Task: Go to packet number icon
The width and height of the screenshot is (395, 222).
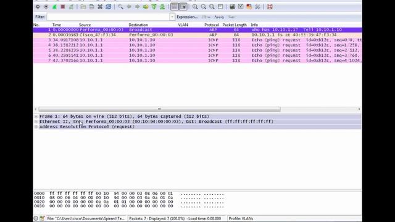Action: [146, 7]
